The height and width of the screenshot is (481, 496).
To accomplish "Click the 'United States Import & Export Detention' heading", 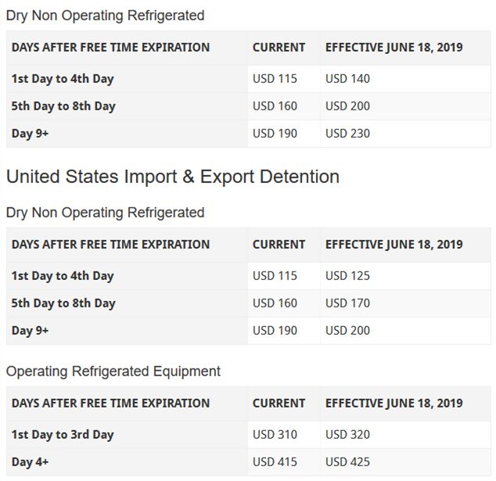I will pyautogui.click(x=173, y=177).
